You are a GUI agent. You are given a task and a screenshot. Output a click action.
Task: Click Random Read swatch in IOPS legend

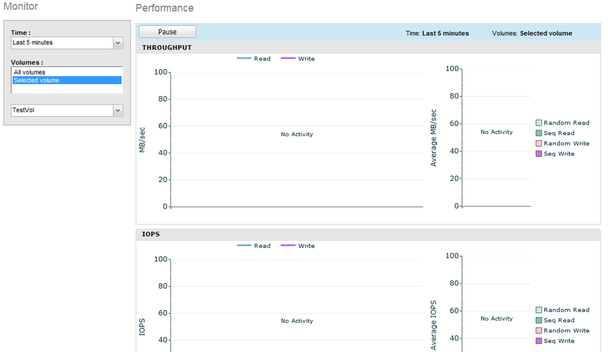click(539, 310)
